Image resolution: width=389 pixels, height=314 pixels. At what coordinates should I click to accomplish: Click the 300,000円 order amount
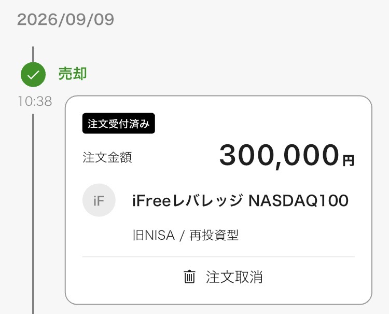click(x=287, y=155)
